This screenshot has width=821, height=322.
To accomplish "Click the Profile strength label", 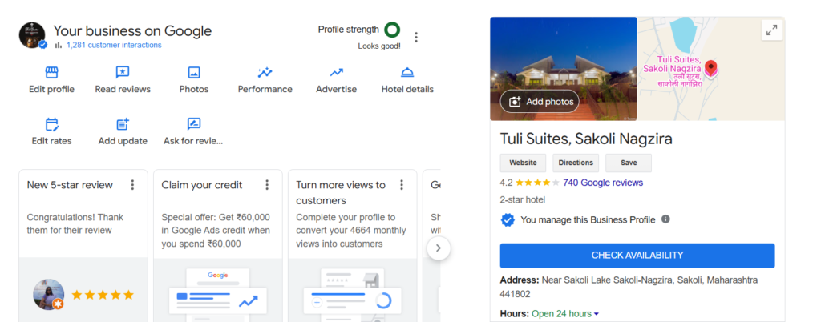I will (x=348, y=30).
